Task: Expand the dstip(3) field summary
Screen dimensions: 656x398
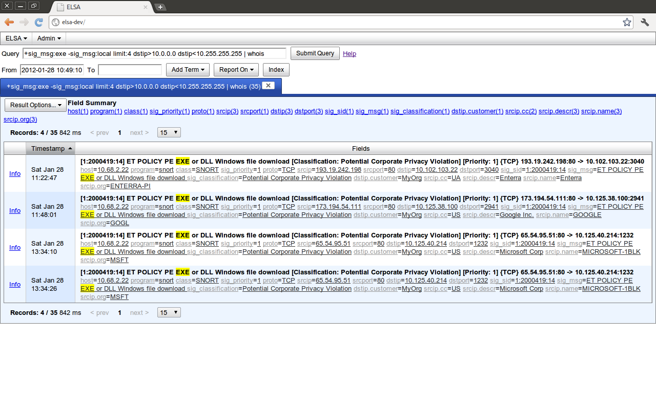Action: click(281, 111)
